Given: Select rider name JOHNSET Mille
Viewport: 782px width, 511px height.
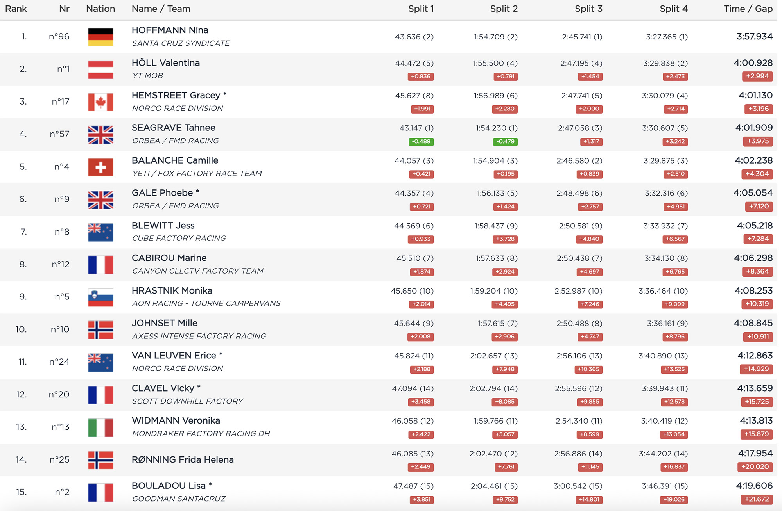Looking at the screenshot, I should coord(165,323).
